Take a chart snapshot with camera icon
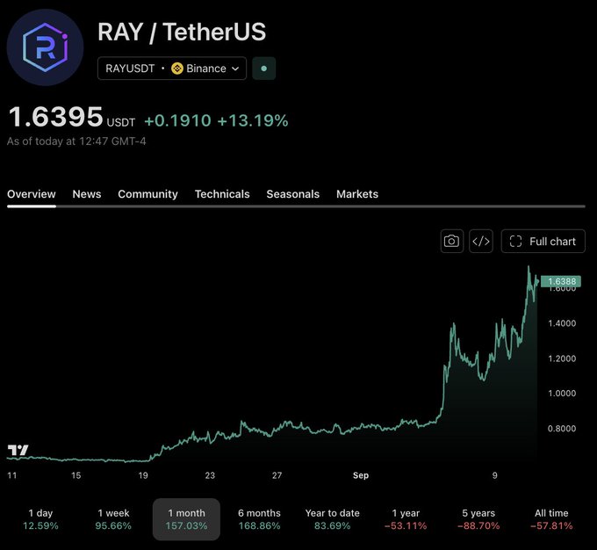The image size is (597, 550). point(451,242)
